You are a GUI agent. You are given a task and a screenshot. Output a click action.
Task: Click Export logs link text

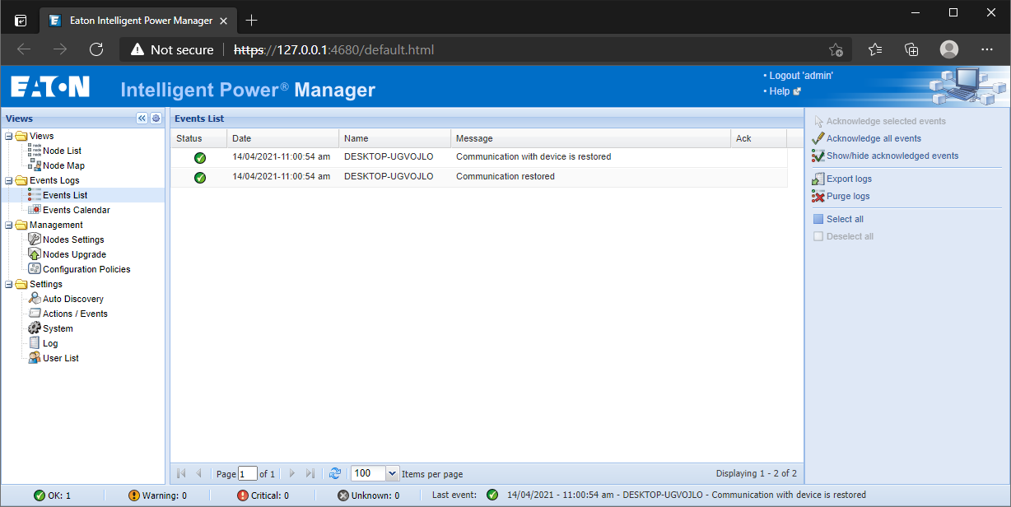(x=849, y=179)
